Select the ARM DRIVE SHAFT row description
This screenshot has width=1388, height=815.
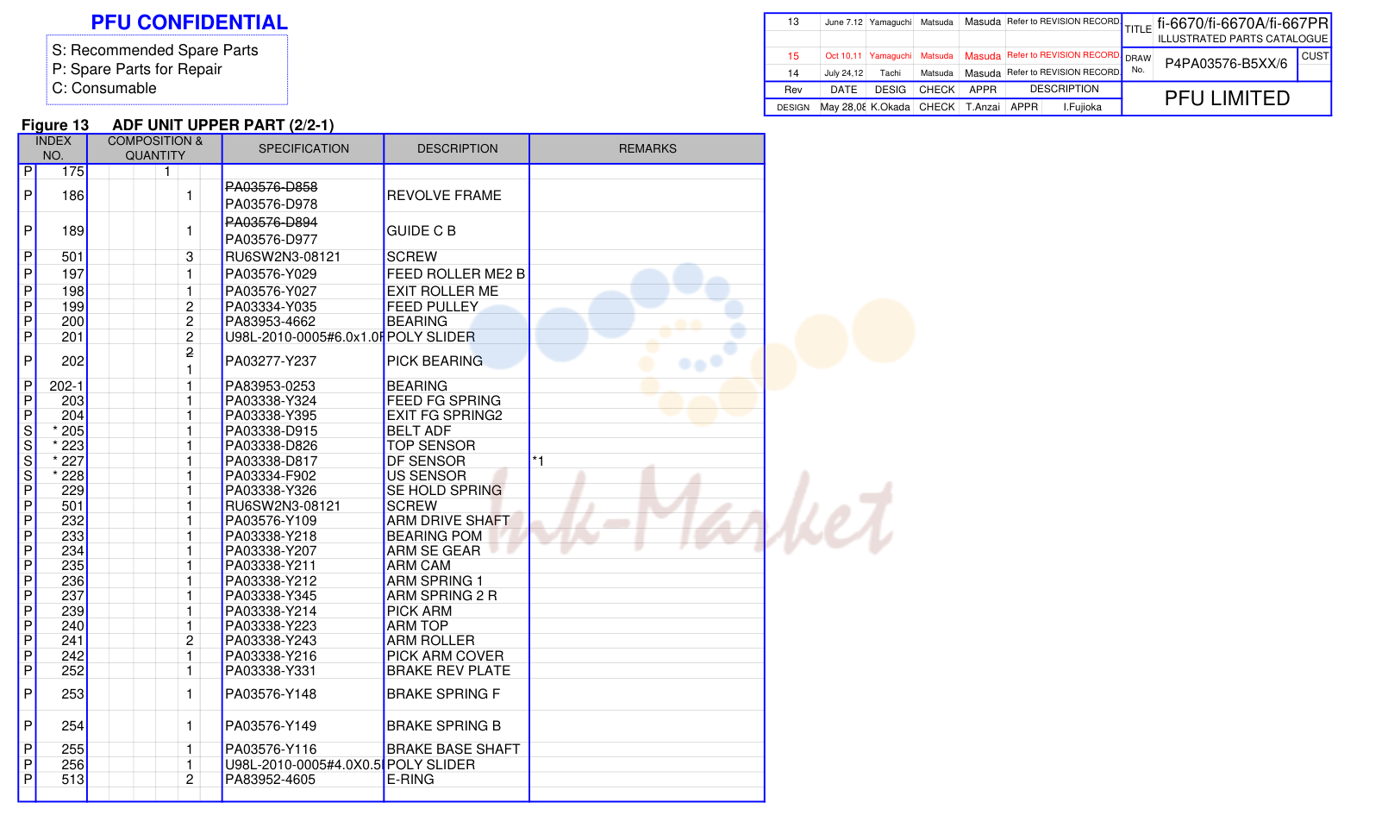click(448, 521)
